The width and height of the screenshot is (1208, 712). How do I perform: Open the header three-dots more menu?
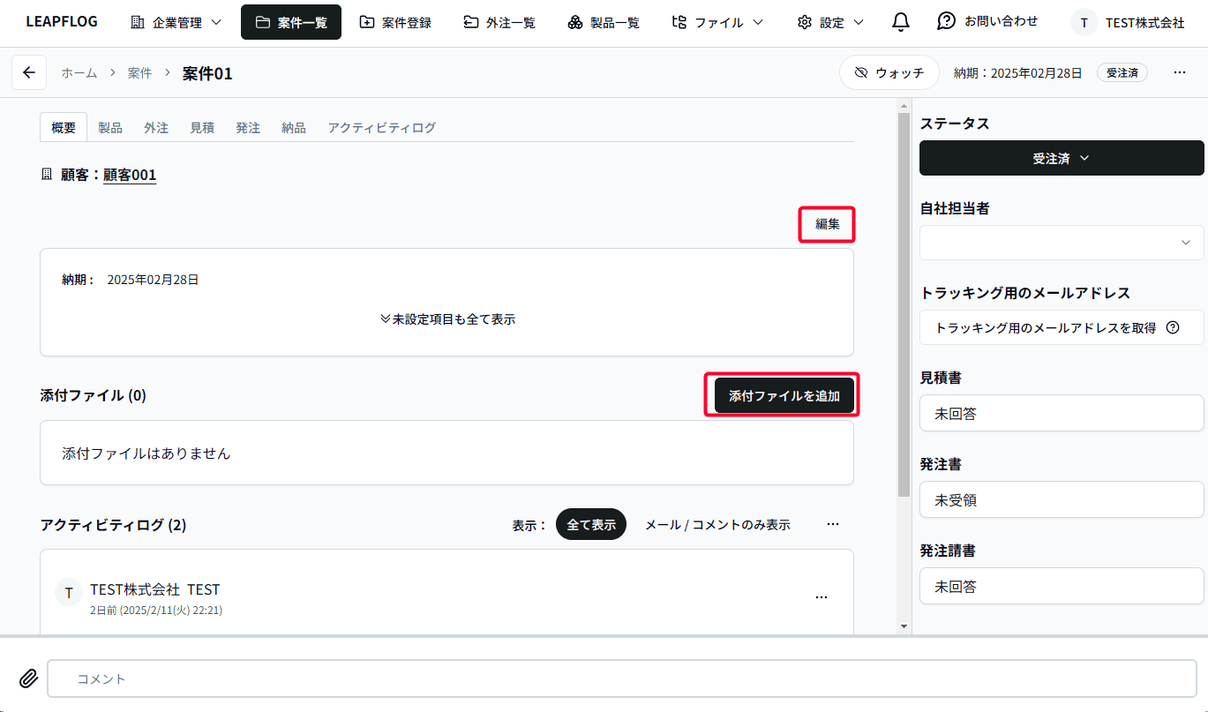(x=1180, y=72)
